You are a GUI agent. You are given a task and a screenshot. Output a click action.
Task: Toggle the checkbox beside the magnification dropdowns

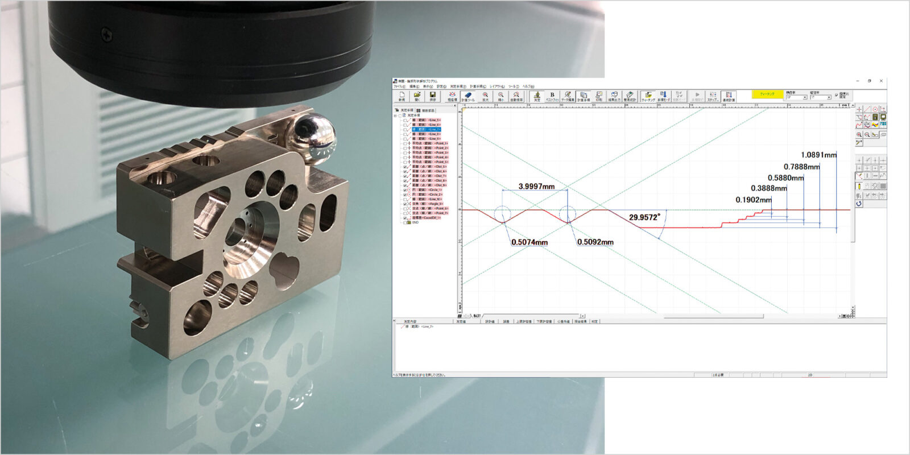[836, 95]
